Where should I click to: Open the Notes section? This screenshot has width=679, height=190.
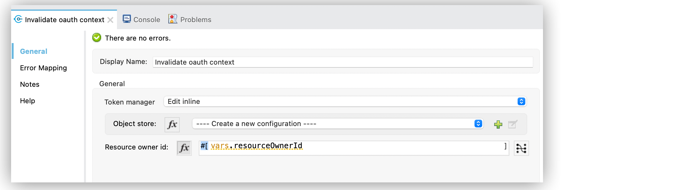pyautogui.click(x=29, y=84)
